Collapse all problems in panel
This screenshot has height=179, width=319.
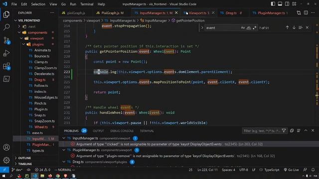click(x=292, y=131)
